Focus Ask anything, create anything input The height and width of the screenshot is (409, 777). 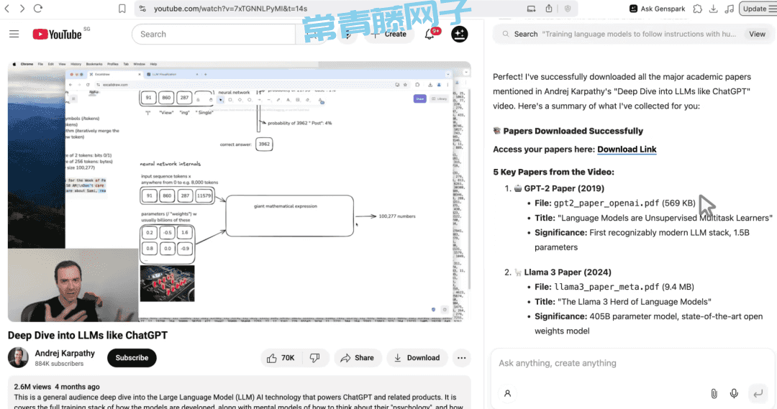click(x=632, y=363)
